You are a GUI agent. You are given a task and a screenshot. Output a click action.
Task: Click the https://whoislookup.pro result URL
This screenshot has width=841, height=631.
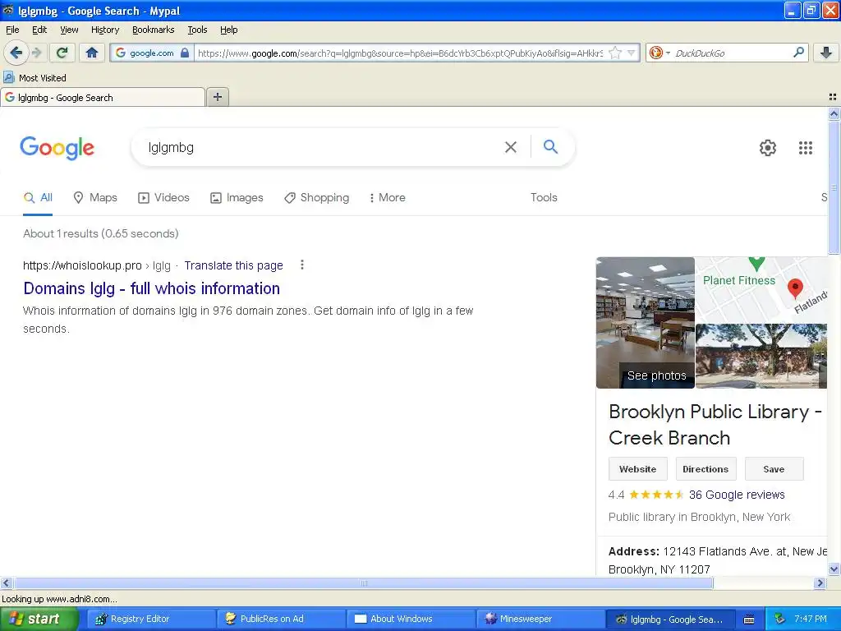click(x=82, y=265)
